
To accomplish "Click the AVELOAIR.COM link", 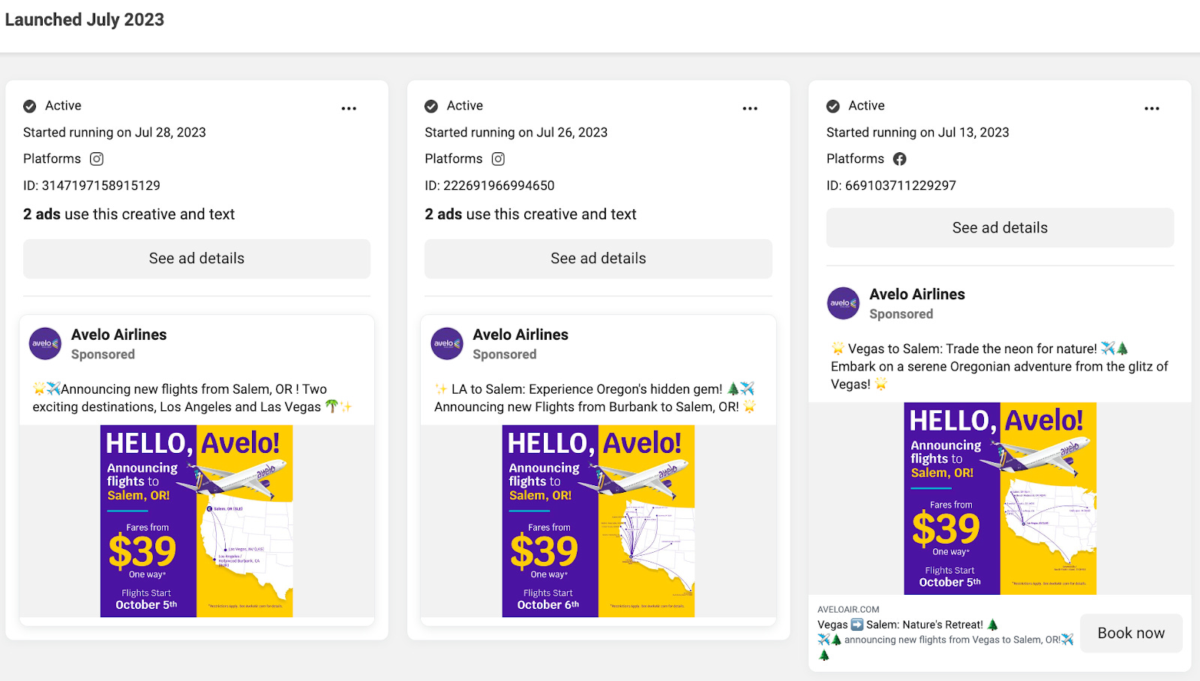I will 848,610.
